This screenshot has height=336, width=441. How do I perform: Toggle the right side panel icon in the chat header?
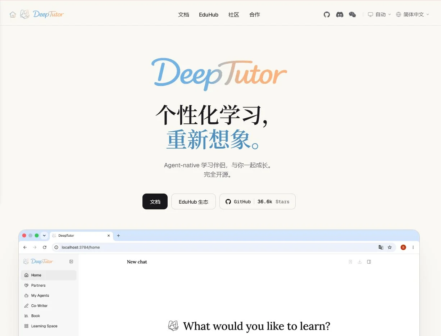pos(369,262)
